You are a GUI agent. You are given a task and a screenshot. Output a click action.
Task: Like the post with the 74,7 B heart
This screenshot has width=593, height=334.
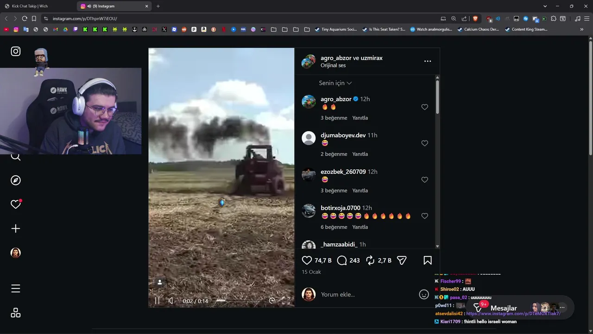[x=307, y=261]
